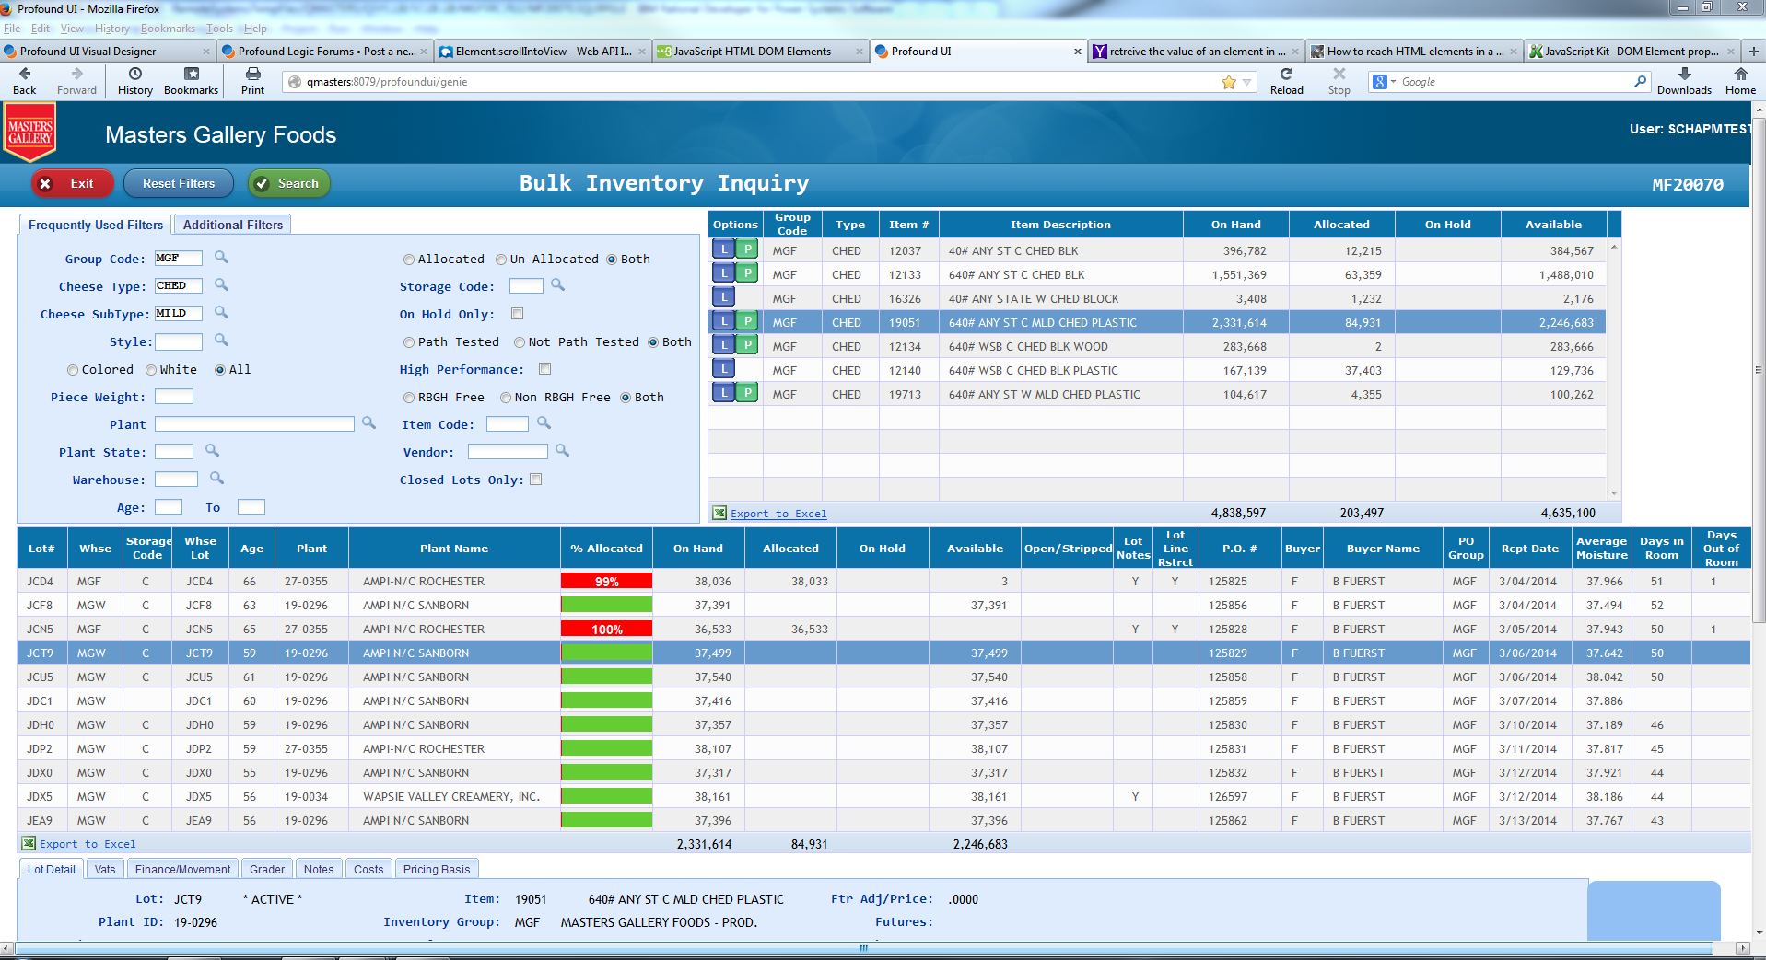Toggle On Hold Only checkbox

[x=518, y=314]
